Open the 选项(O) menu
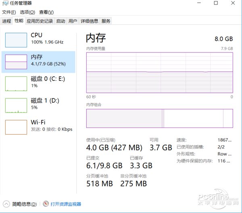The height and width of the screenshot is (213, 242). tap(27, 13)
